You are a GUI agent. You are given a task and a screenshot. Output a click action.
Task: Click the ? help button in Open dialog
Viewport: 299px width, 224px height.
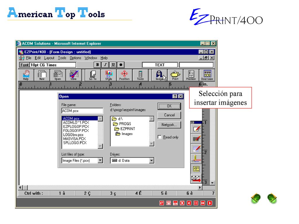175,96
